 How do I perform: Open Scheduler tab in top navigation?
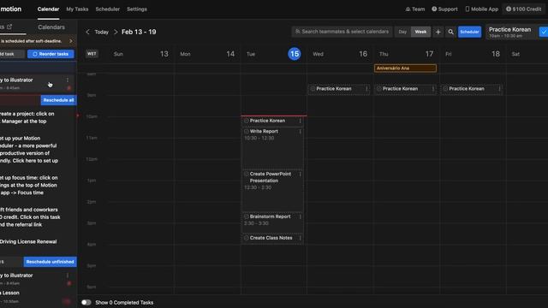108,9
